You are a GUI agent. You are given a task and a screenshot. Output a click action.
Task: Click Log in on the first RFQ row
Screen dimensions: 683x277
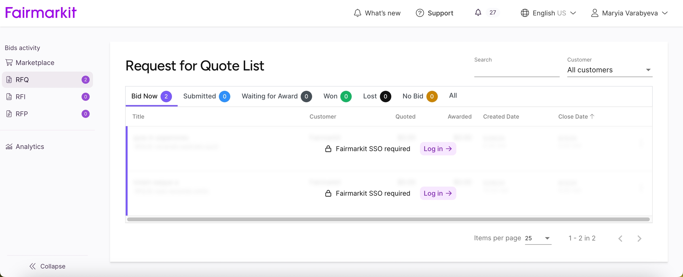pyautogui.click(x=438, y=149)
